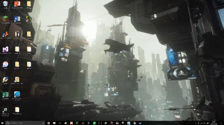
Task: Open Google Chrome from the taskbar
Action: (x=48, y=123)
